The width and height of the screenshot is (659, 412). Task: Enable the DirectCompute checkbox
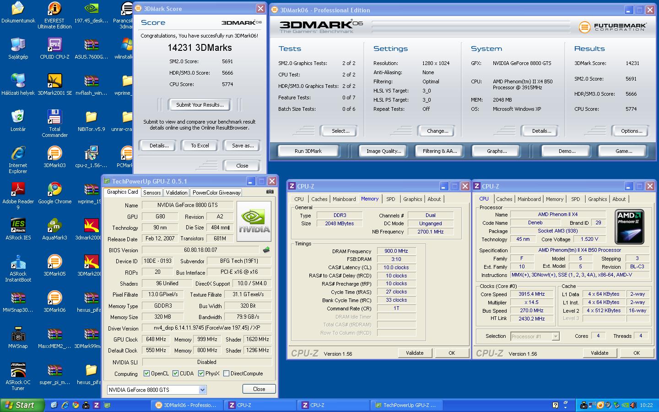coord(226,374)
